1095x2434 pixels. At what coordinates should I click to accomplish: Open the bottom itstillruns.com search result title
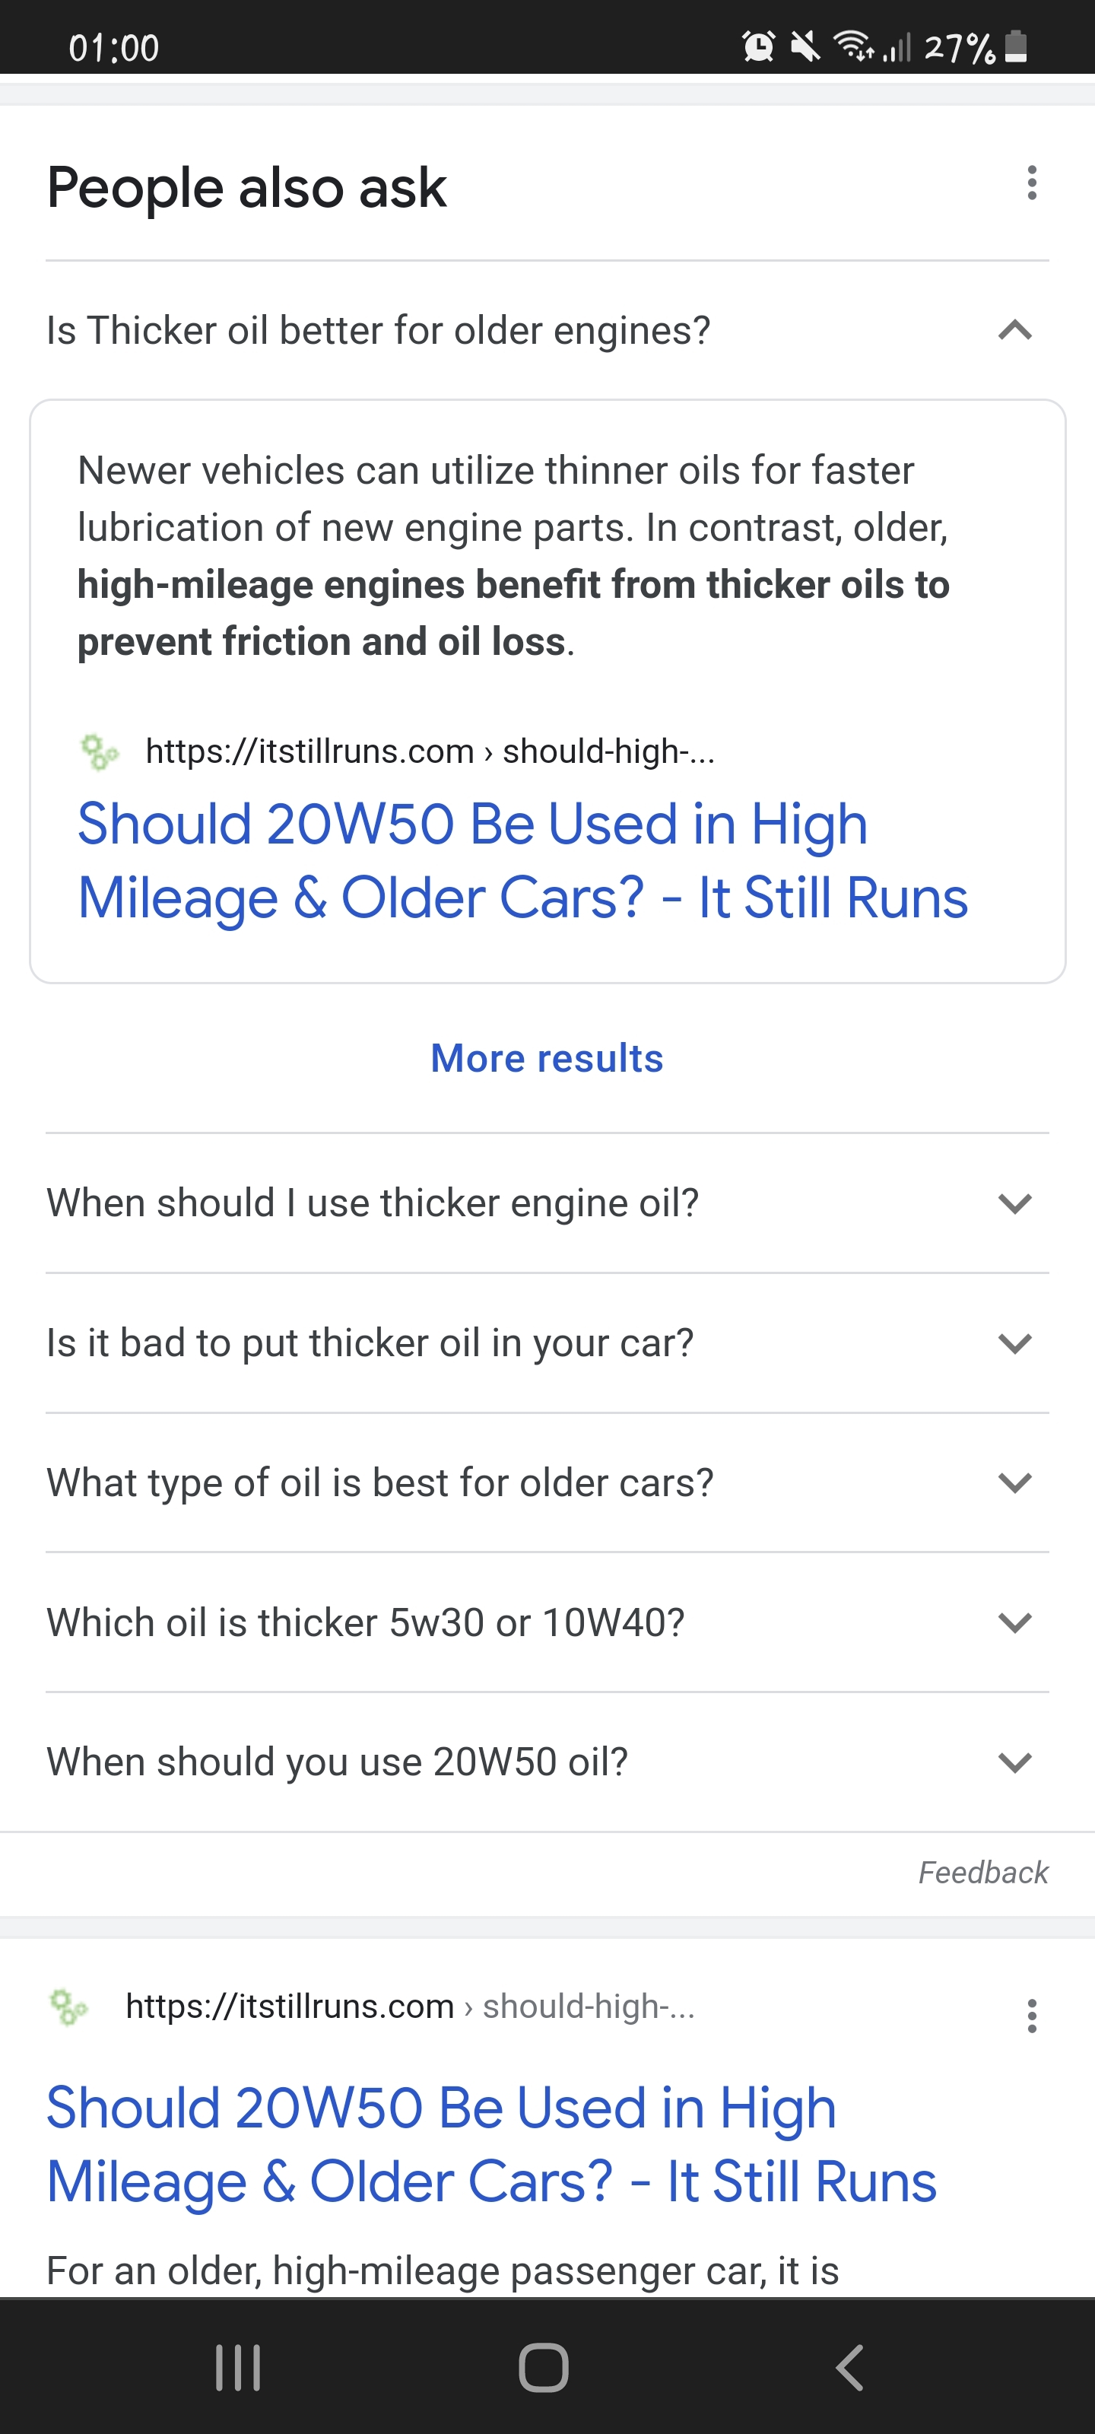pyautogui.click(x=491, y=2144)
